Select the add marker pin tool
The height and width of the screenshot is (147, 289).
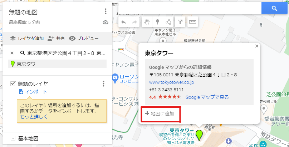pos(157,22)
